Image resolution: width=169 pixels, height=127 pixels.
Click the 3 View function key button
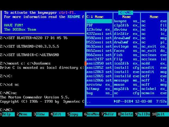(x=41, y=114)
